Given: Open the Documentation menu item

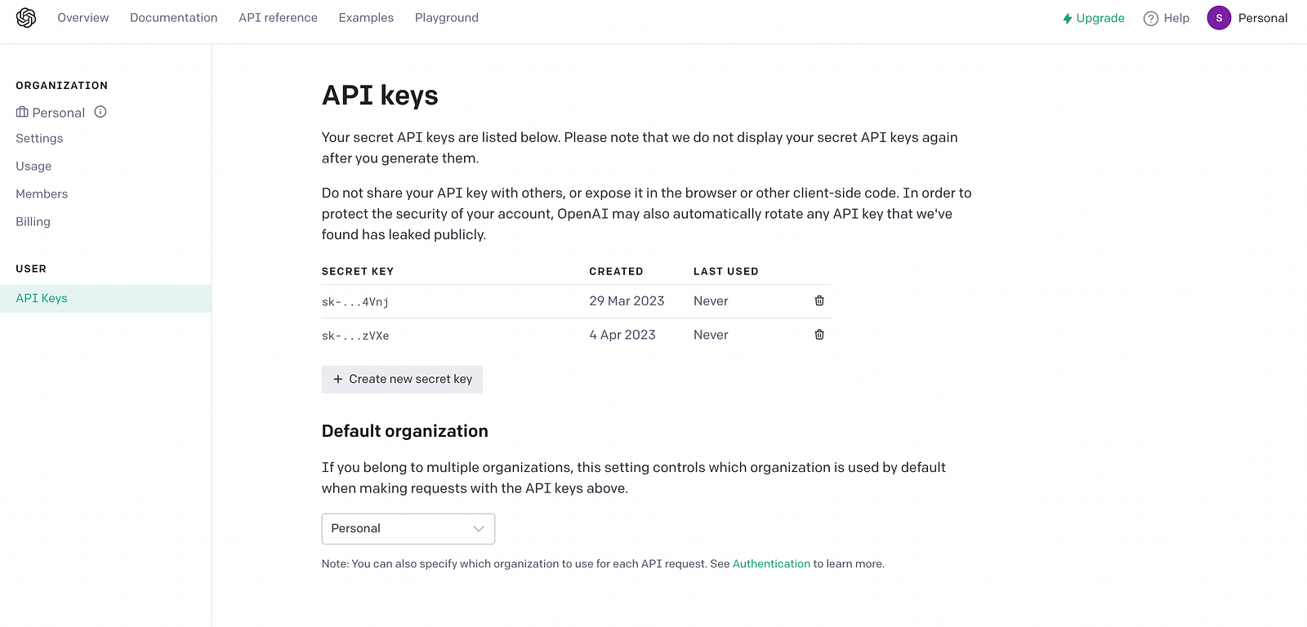Looking at the screenshot, I should tap(173, 18).
